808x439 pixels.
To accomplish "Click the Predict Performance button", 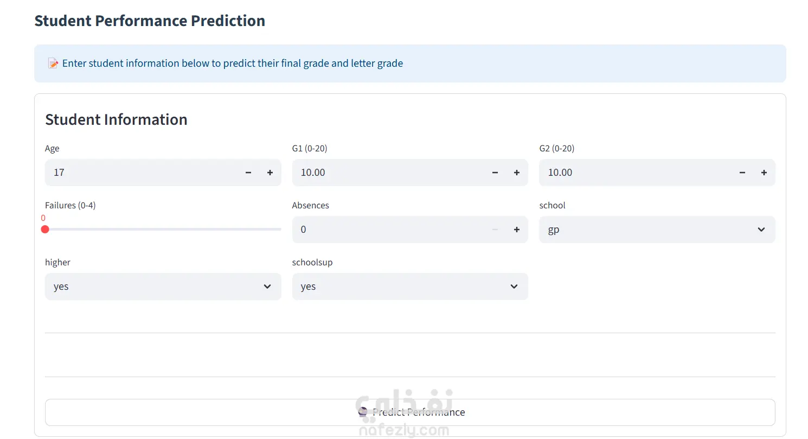I will coord(410,412).
